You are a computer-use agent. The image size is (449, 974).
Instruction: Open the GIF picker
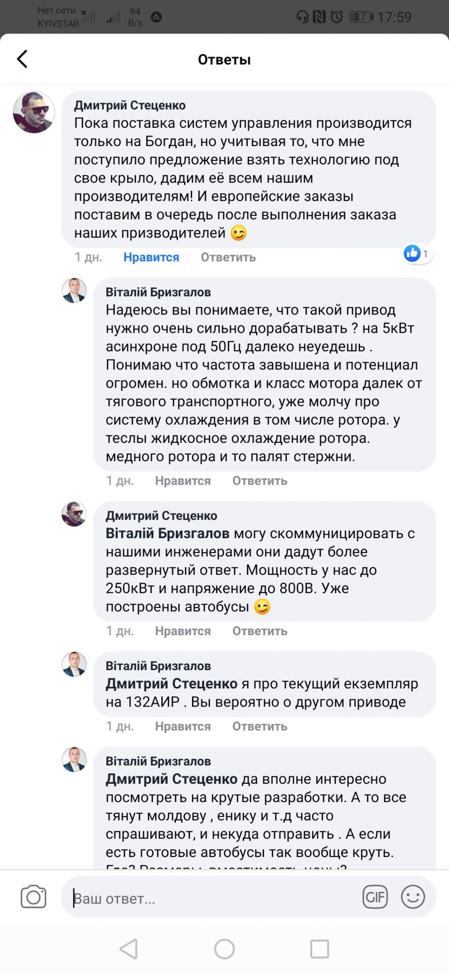coord(375,897)
